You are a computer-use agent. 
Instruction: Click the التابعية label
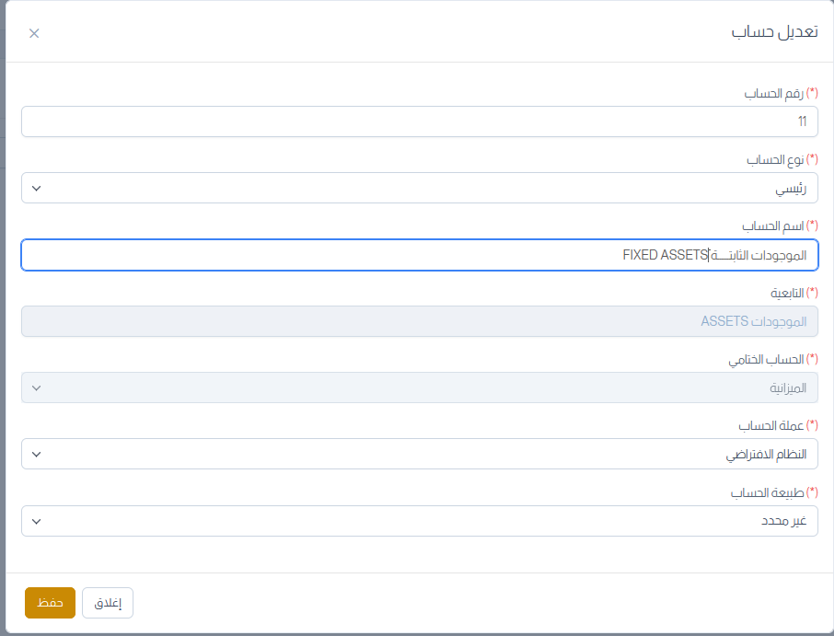pos(786,293)
